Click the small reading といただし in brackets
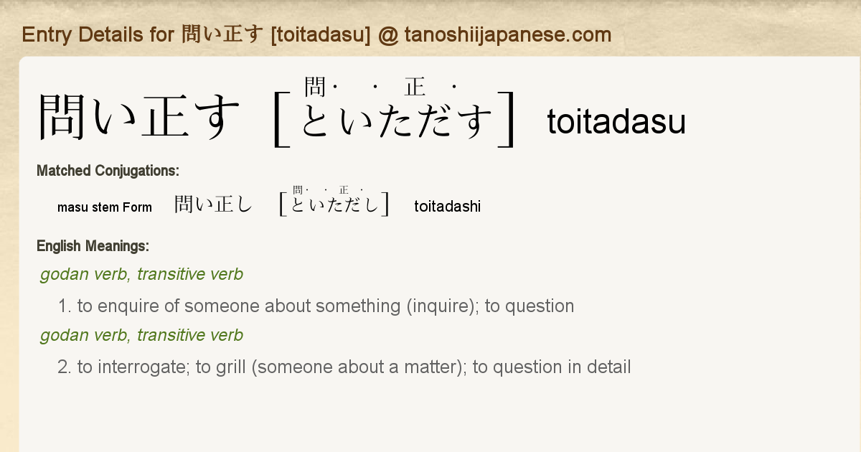Image resolution: width=861 pixels, height=452 pixels. coord(334,205)
